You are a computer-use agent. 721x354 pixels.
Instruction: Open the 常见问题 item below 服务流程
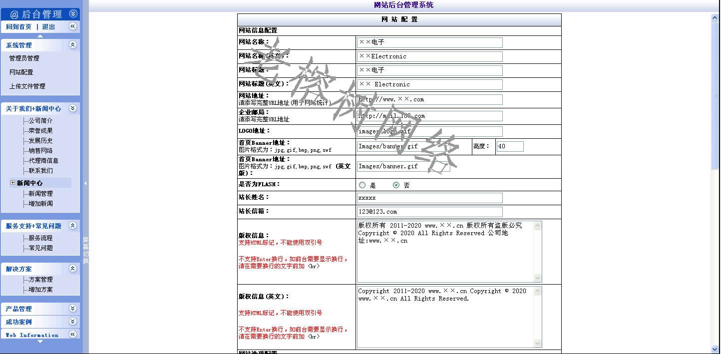tap(40, 248)
